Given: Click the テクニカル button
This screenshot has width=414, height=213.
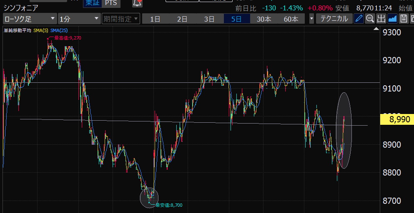Looking at the screenshot, I should [334, 19].
